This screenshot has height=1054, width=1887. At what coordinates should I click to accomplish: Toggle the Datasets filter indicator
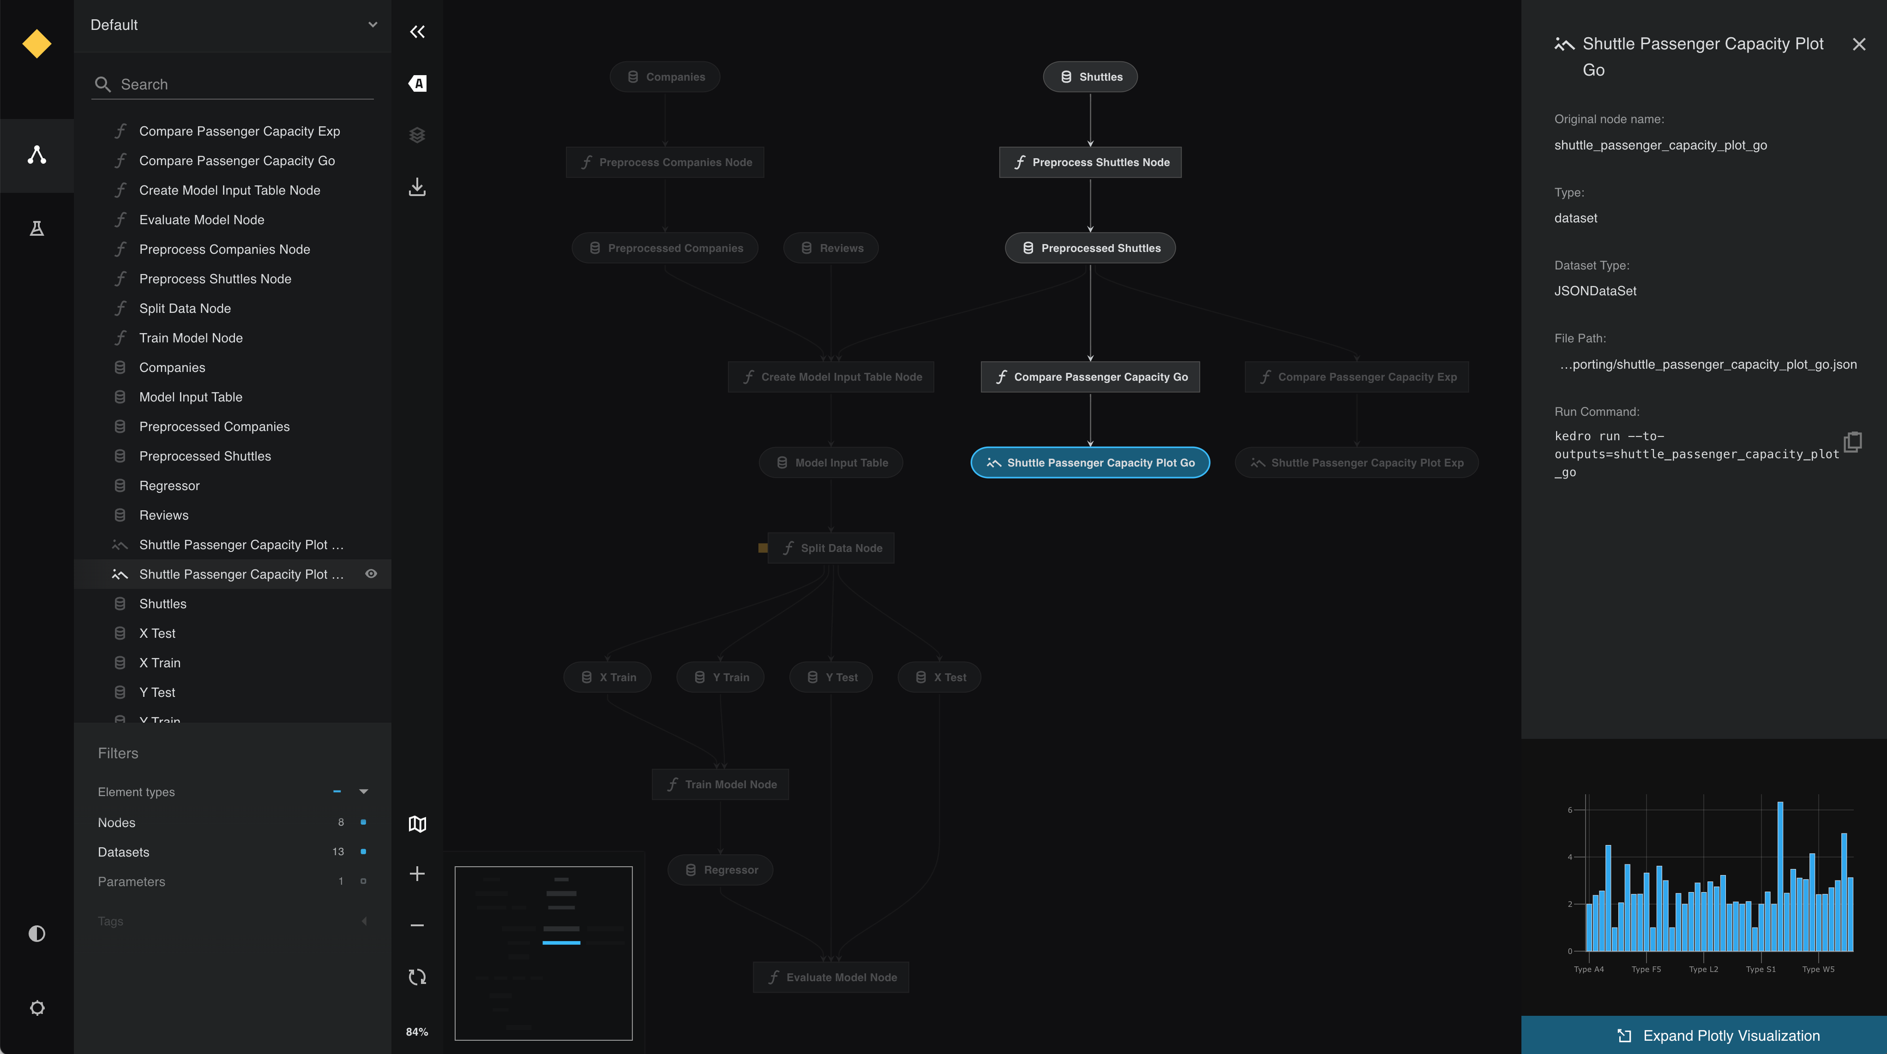[x=363, y=851]
